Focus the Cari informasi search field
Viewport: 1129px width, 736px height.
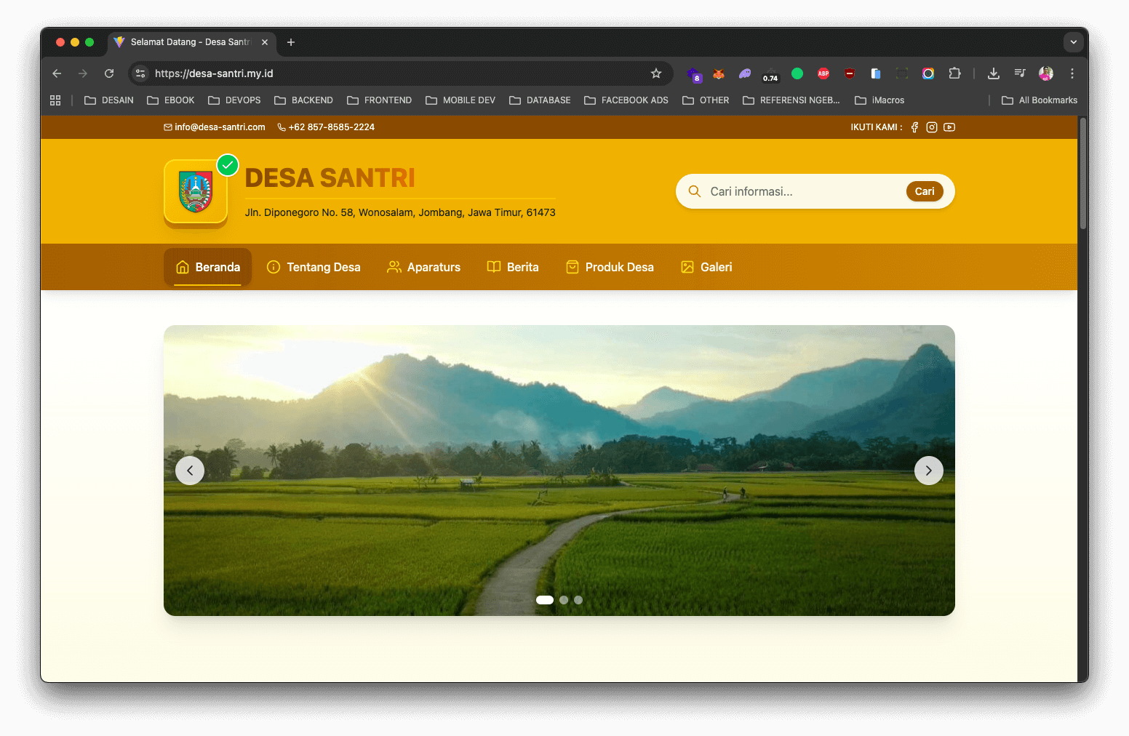(800, 191)
